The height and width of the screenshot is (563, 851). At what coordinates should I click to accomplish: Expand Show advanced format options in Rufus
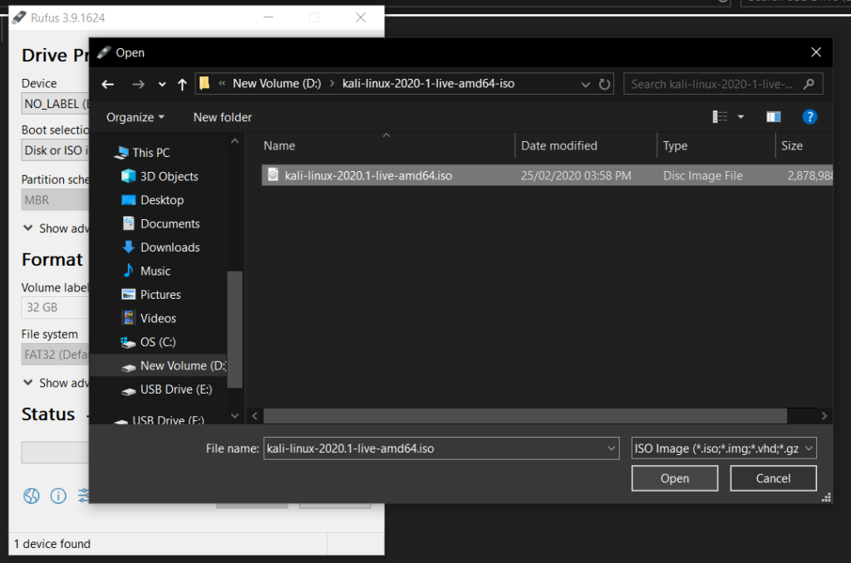point(56,383)
